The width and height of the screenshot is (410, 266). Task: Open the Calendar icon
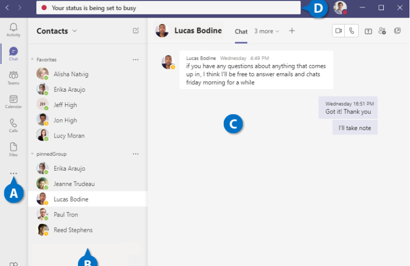(13, 101)
